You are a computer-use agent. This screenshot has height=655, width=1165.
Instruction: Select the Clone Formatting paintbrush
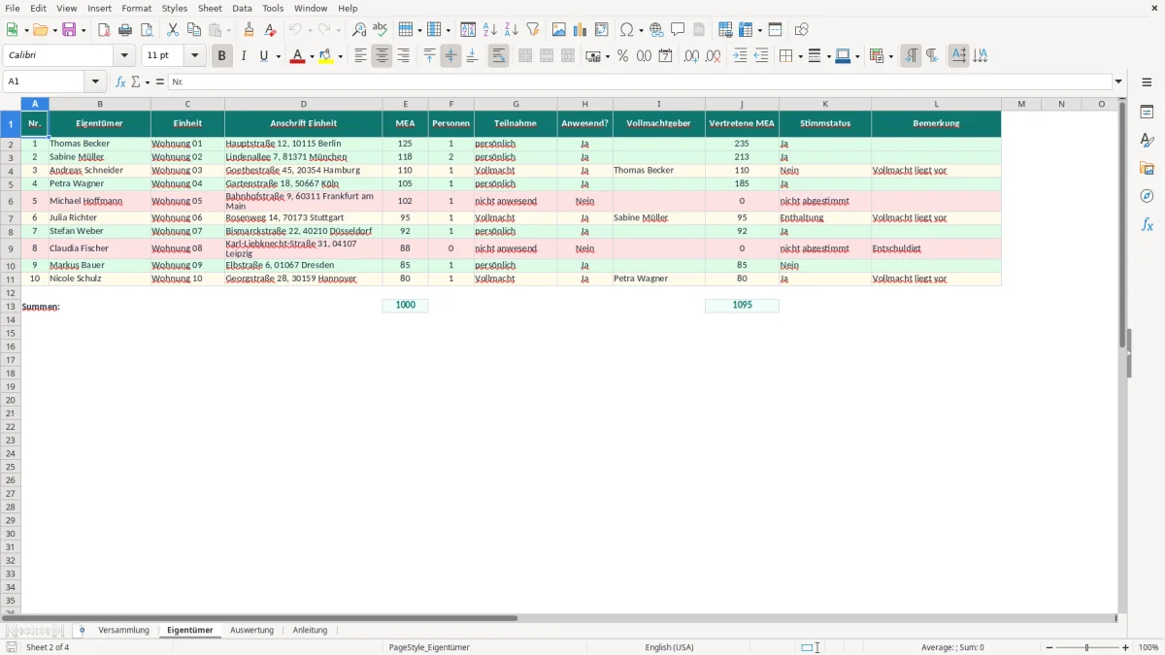[x=250, y=30]
